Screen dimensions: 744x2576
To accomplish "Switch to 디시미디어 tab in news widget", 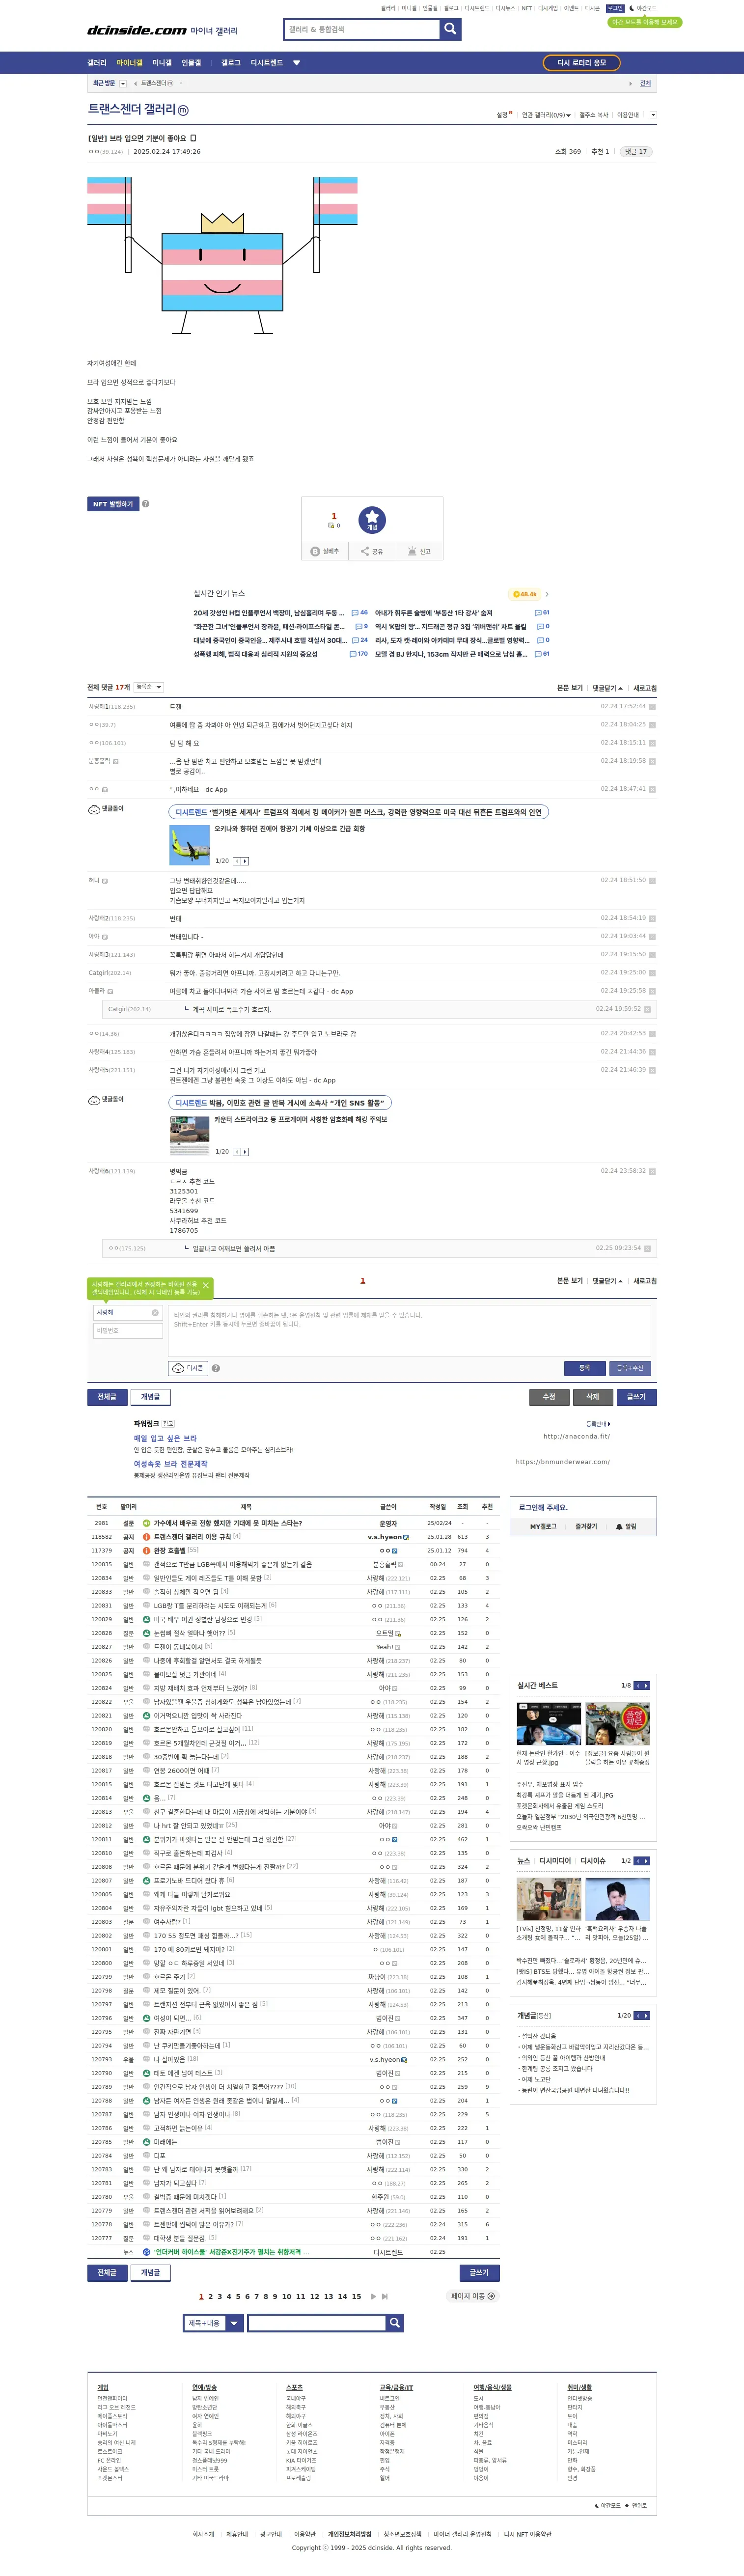I will [x=555, y=1861].
